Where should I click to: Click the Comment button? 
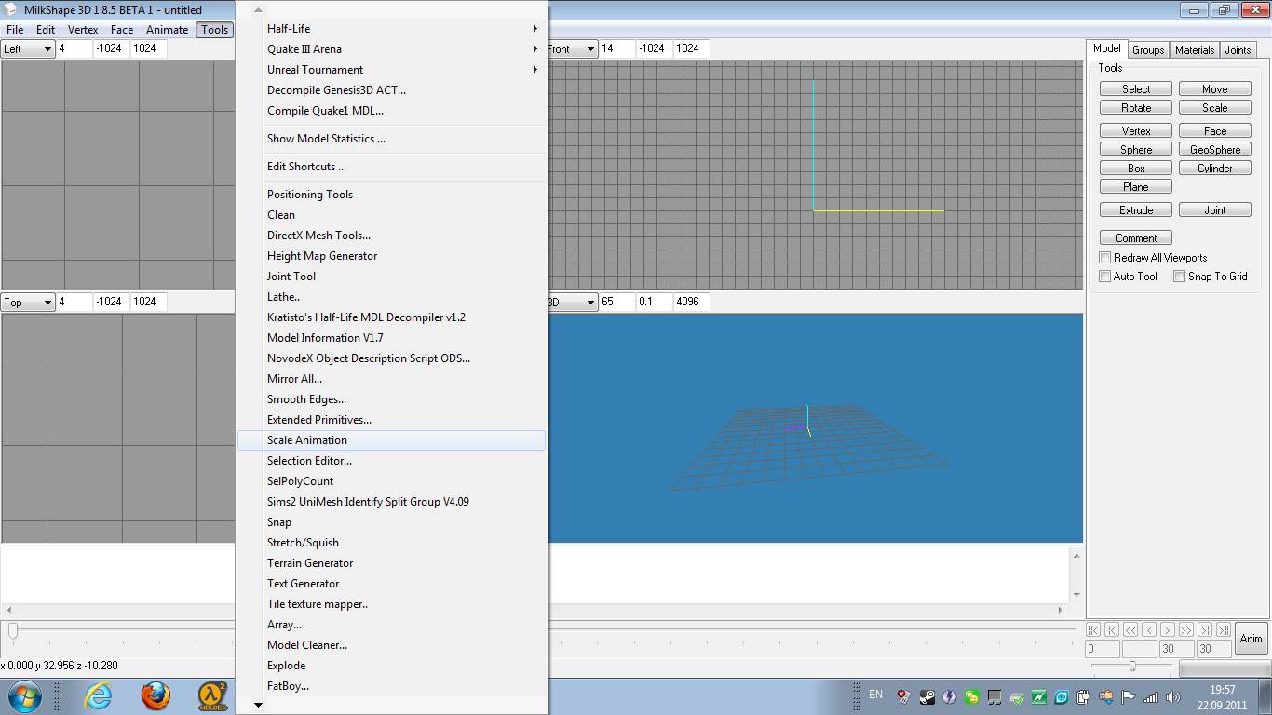click(1136, 238)
